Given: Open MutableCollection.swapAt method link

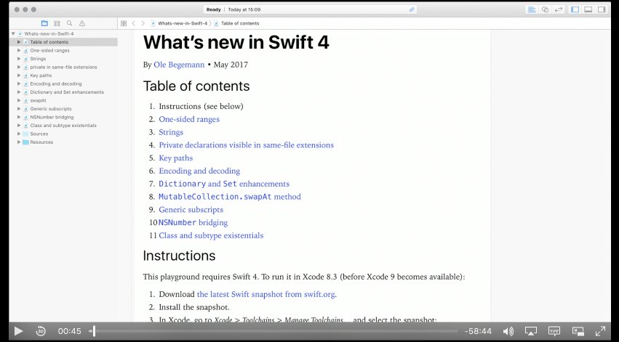Looking at the screenshot, I should tap(230, 197).
